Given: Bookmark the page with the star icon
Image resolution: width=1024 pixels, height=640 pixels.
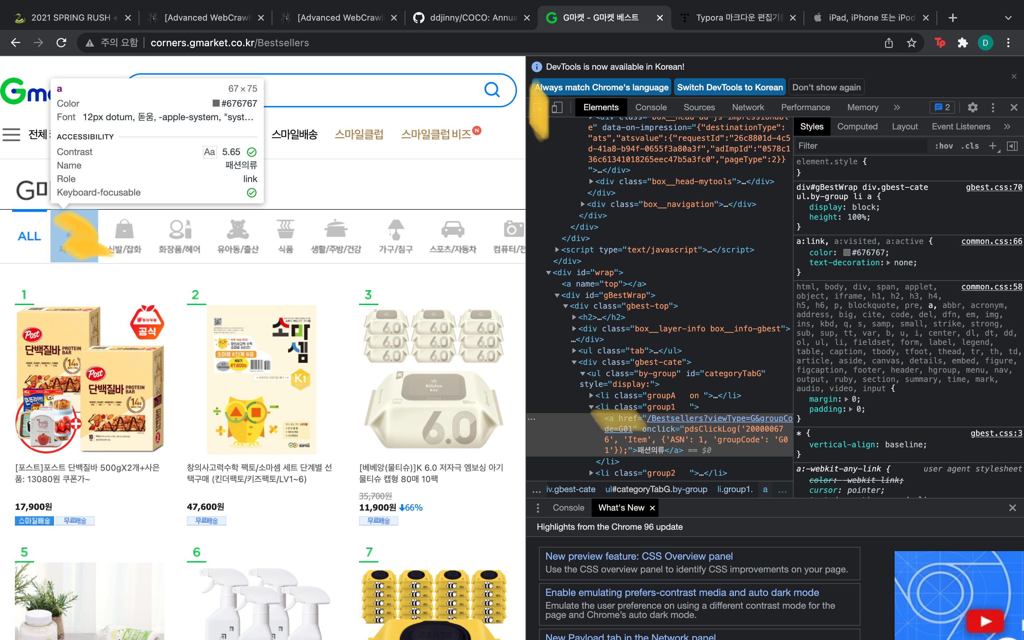Looking at the screenshot, I should (911, 43).
